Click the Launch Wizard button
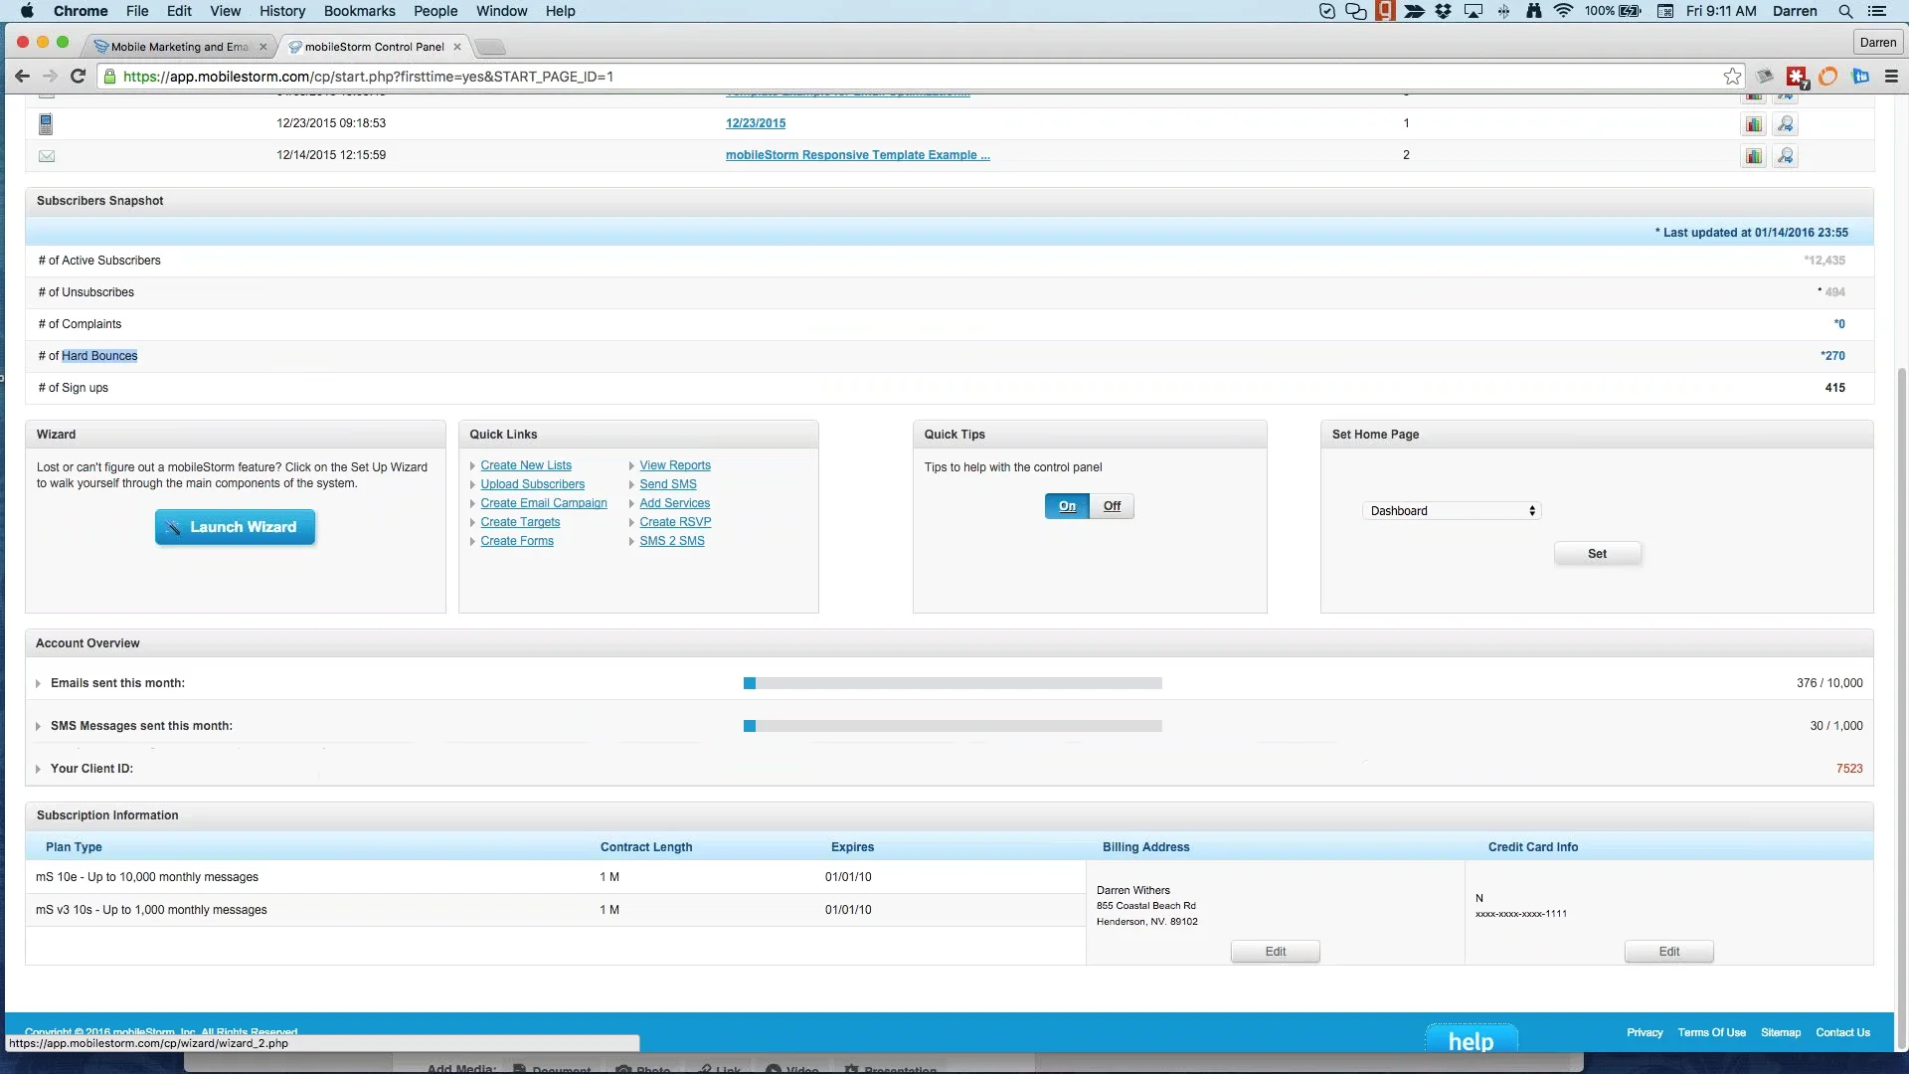Image resolution: width=1909 pixels, height=1074 pixels. pos(235,526)
